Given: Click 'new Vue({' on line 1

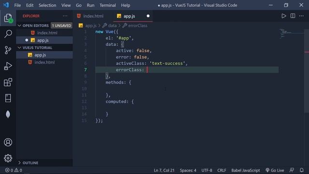Looking at the screenshot, I should (107, 31).
